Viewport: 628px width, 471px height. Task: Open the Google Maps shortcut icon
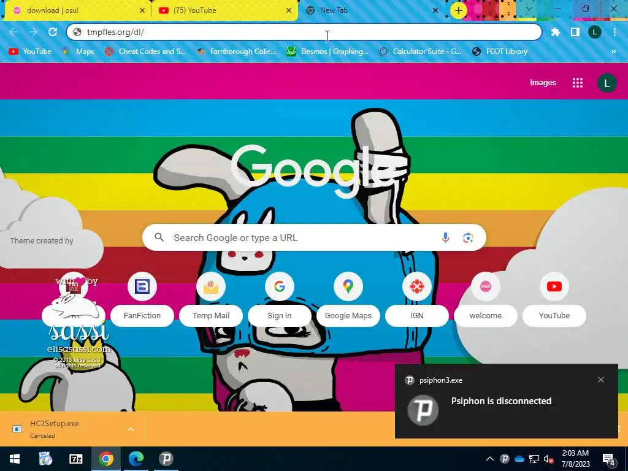point(348,286)
